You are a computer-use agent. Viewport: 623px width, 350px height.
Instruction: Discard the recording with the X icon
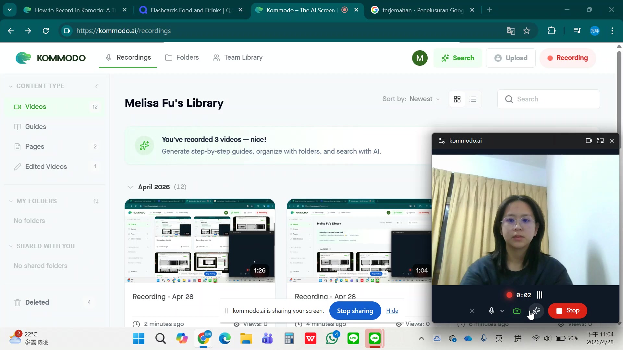[x=472, y=311]
